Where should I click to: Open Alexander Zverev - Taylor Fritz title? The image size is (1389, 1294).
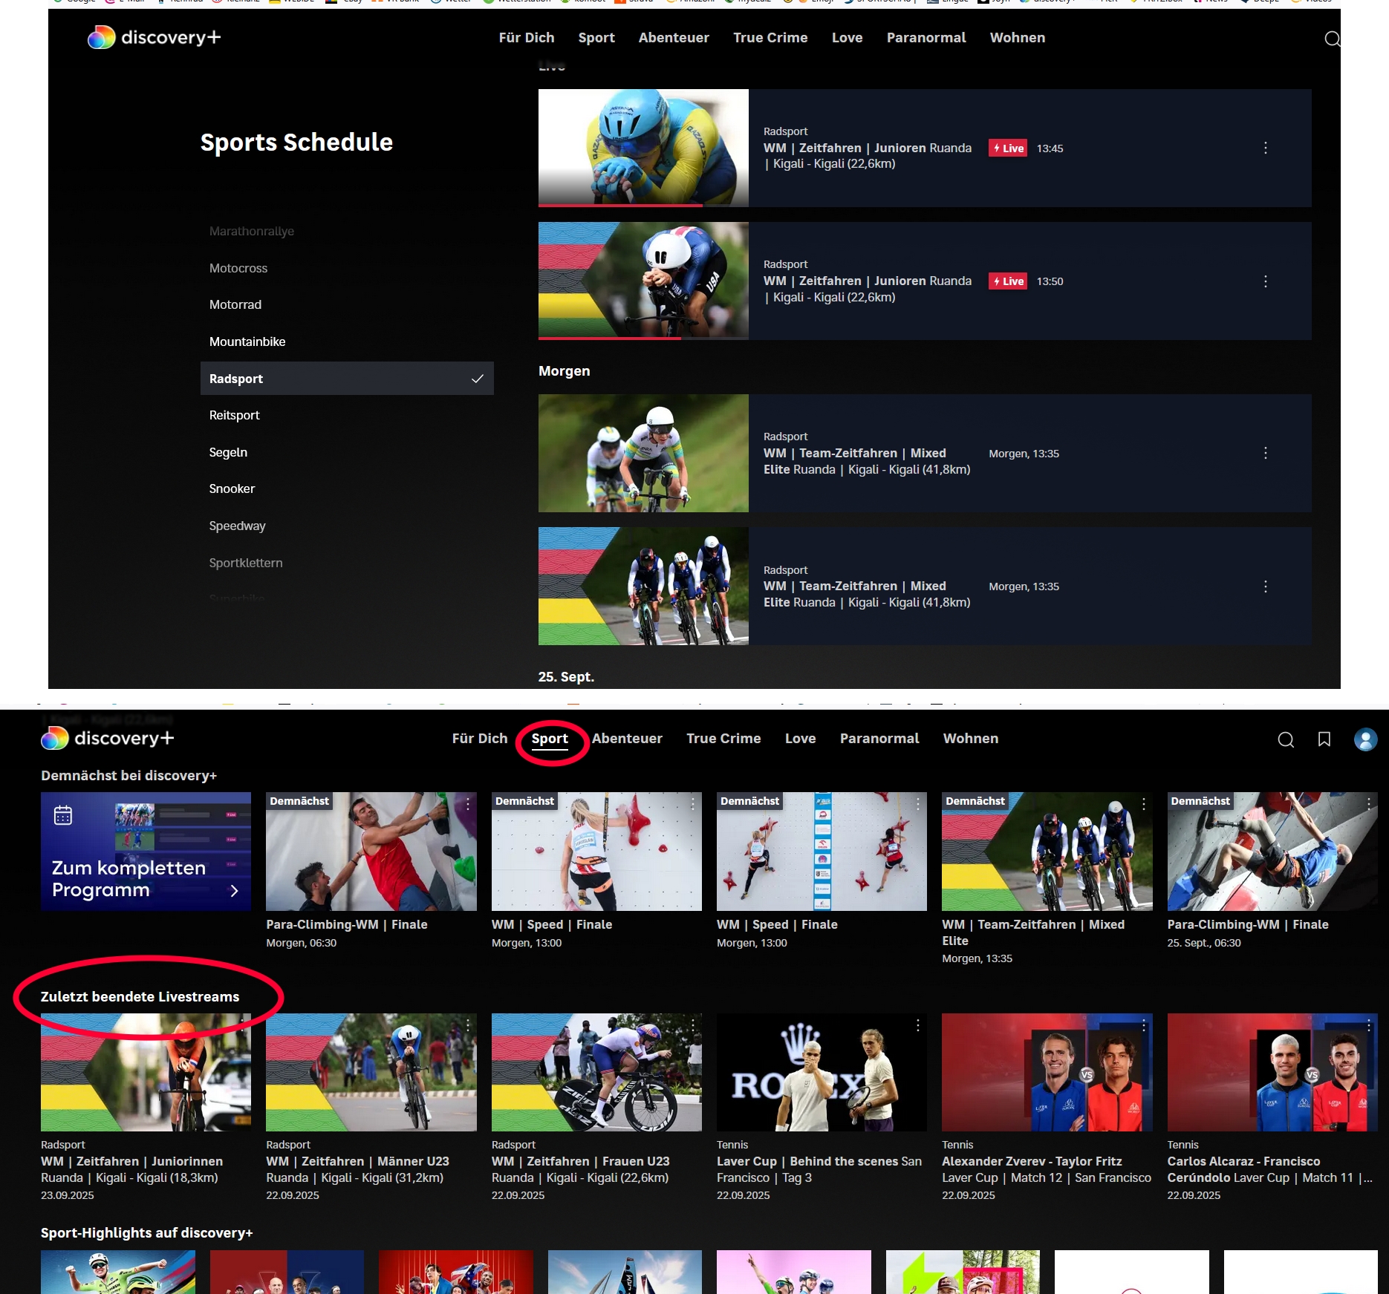point(1032,1161)
